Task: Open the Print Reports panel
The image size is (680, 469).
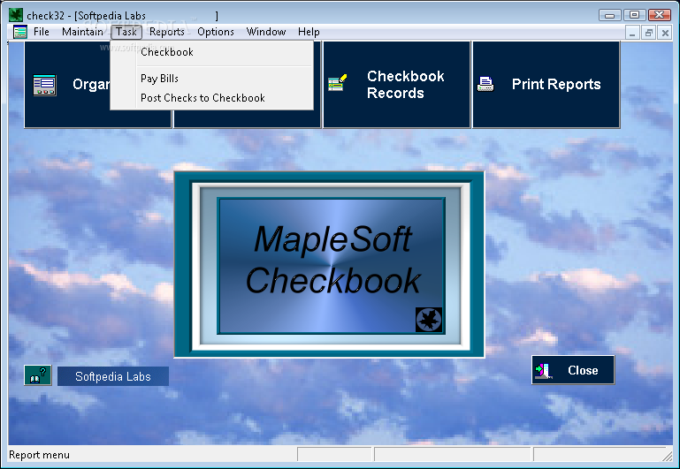Action: coord(546,85)
